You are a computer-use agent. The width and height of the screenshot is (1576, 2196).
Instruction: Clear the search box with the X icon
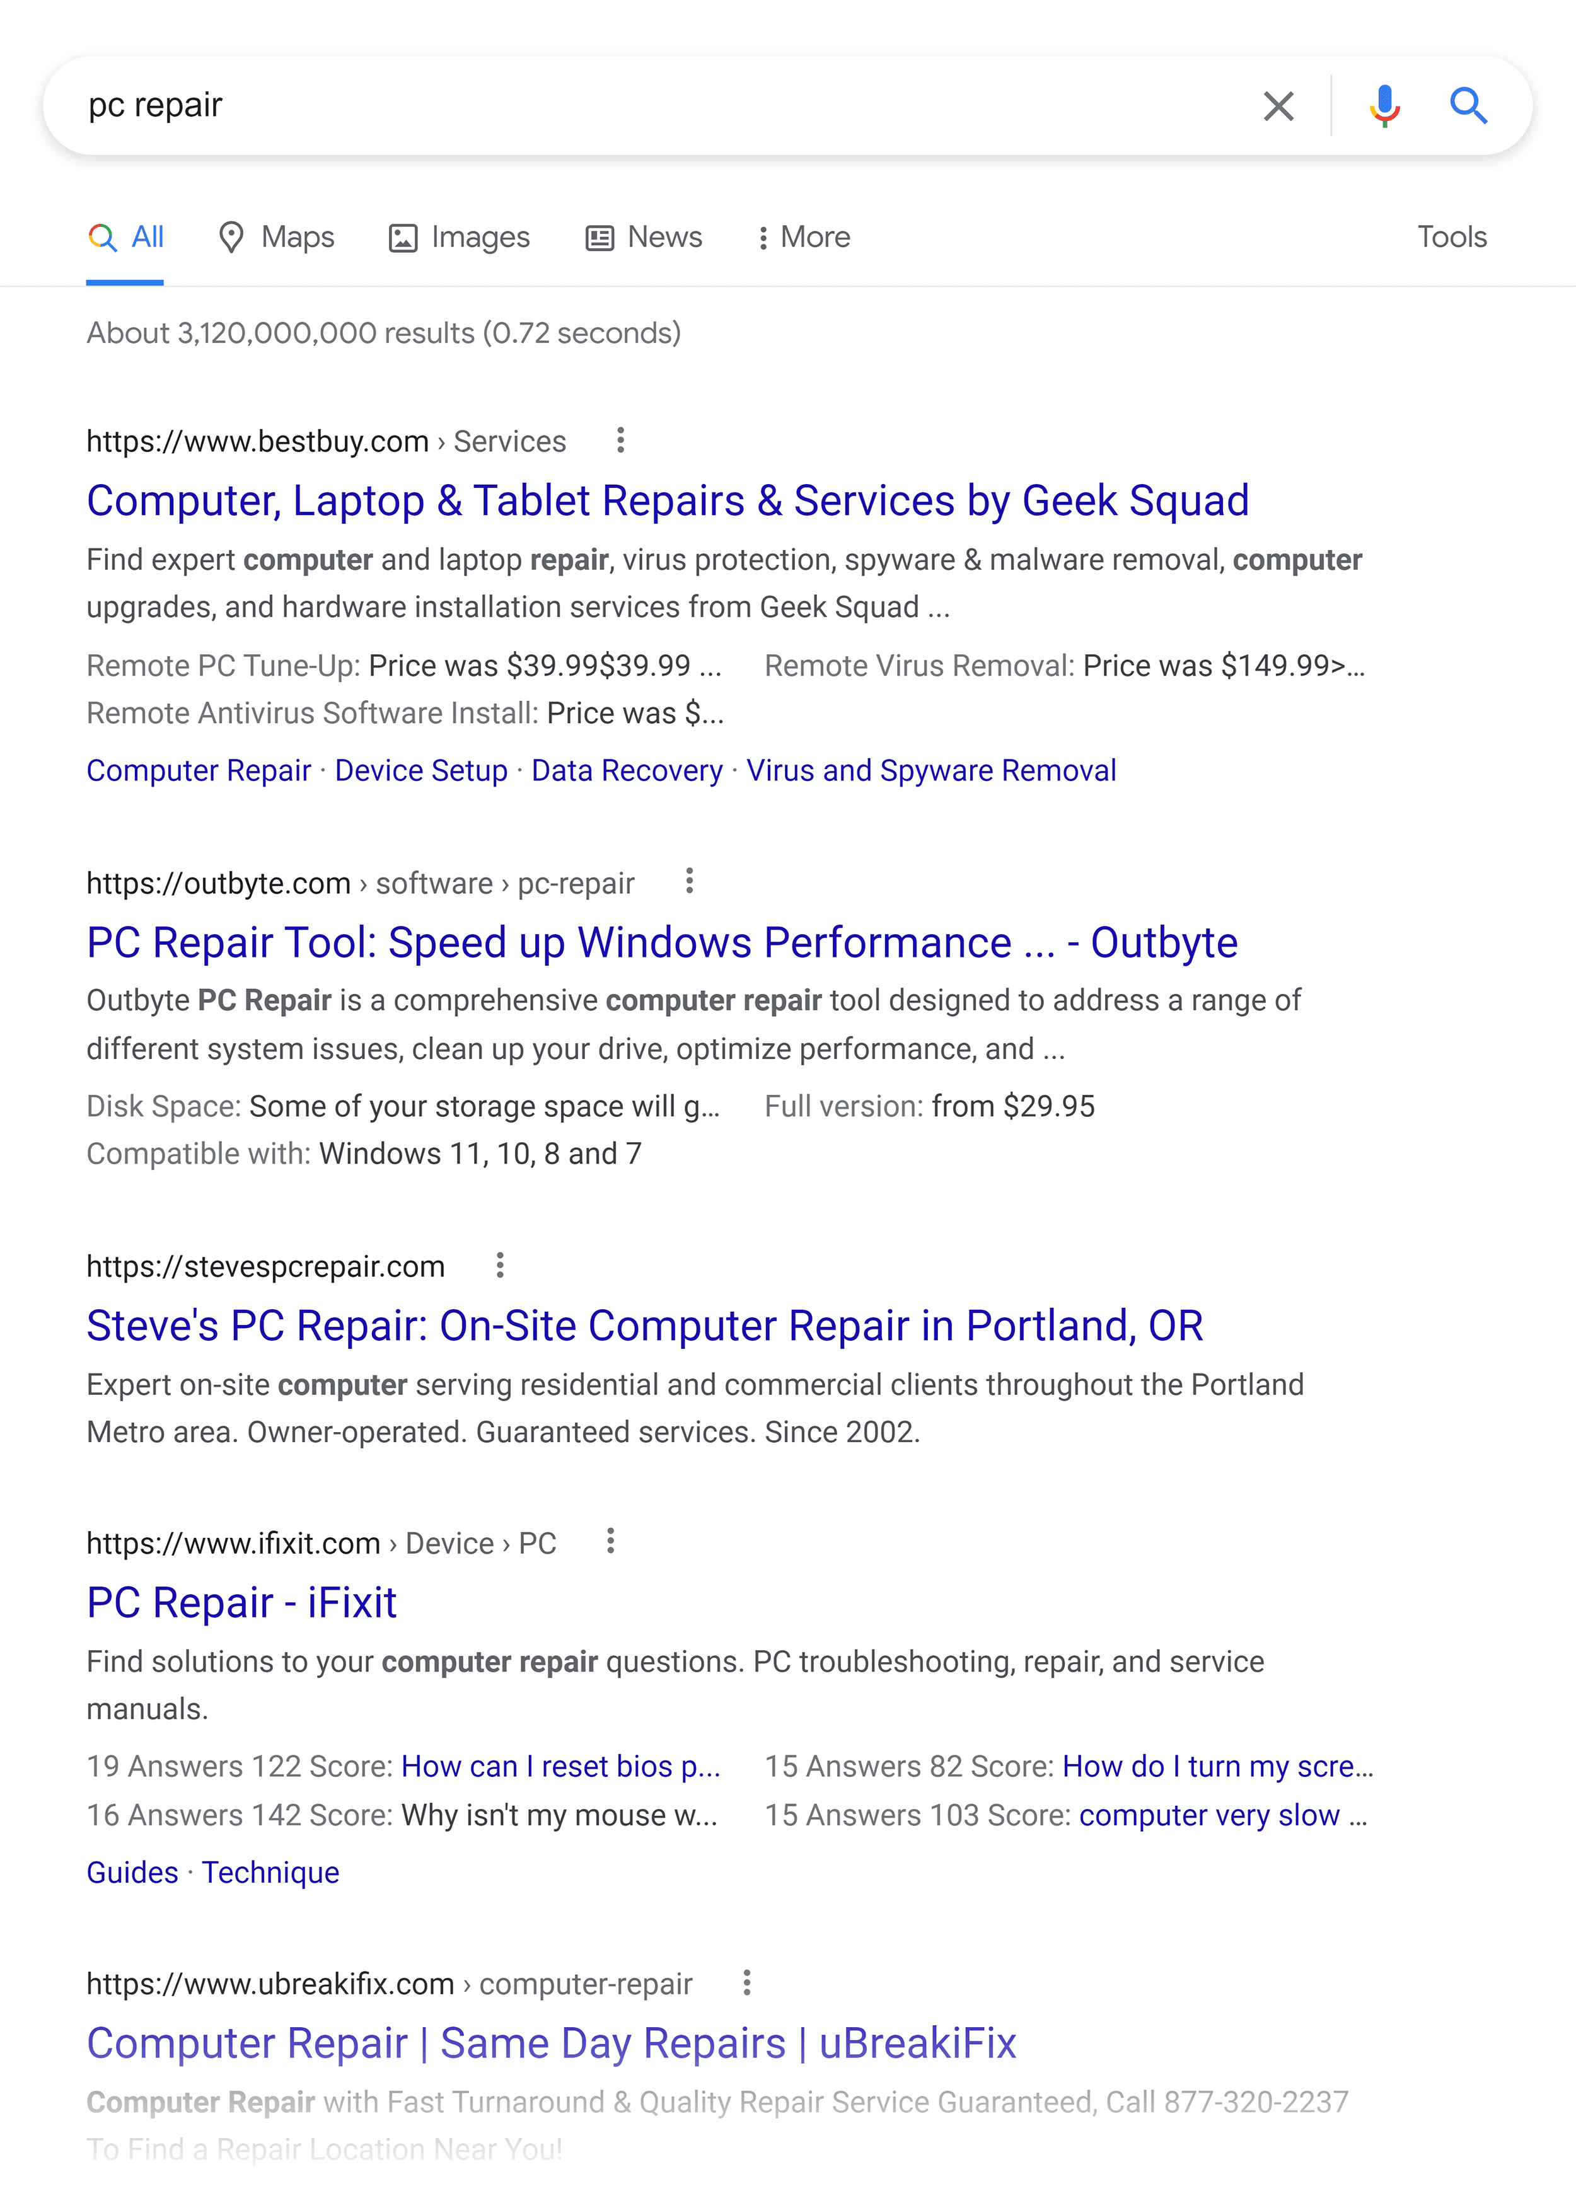tap(1278, 105)
